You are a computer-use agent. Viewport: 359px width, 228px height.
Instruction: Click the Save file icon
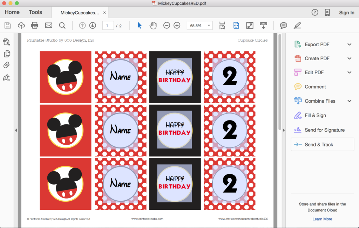tap(8, 25)
